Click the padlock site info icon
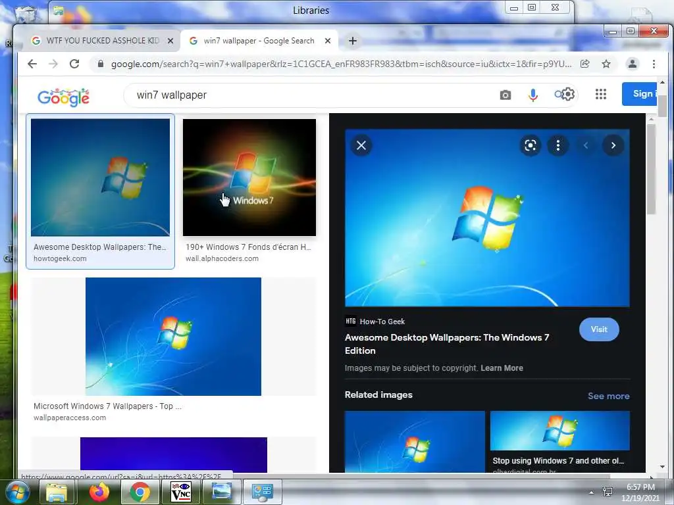This screenshot has height=505, width=674. pos(101,64)
